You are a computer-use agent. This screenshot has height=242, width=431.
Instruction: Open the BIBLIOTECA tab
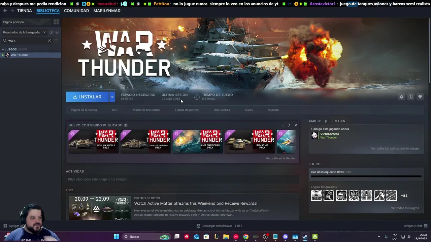point(48,11)
